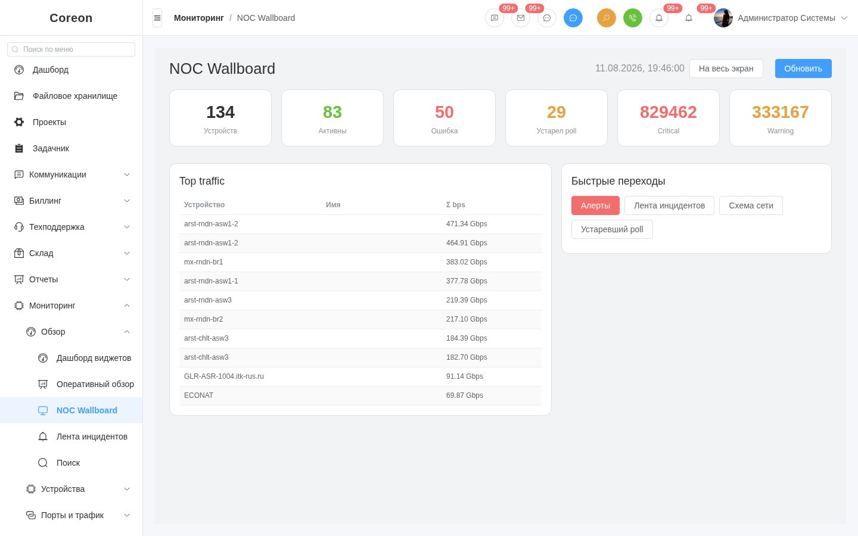Click the GLR-ASR-1004.itk-rus.ru row

click(x=360, y=376)
